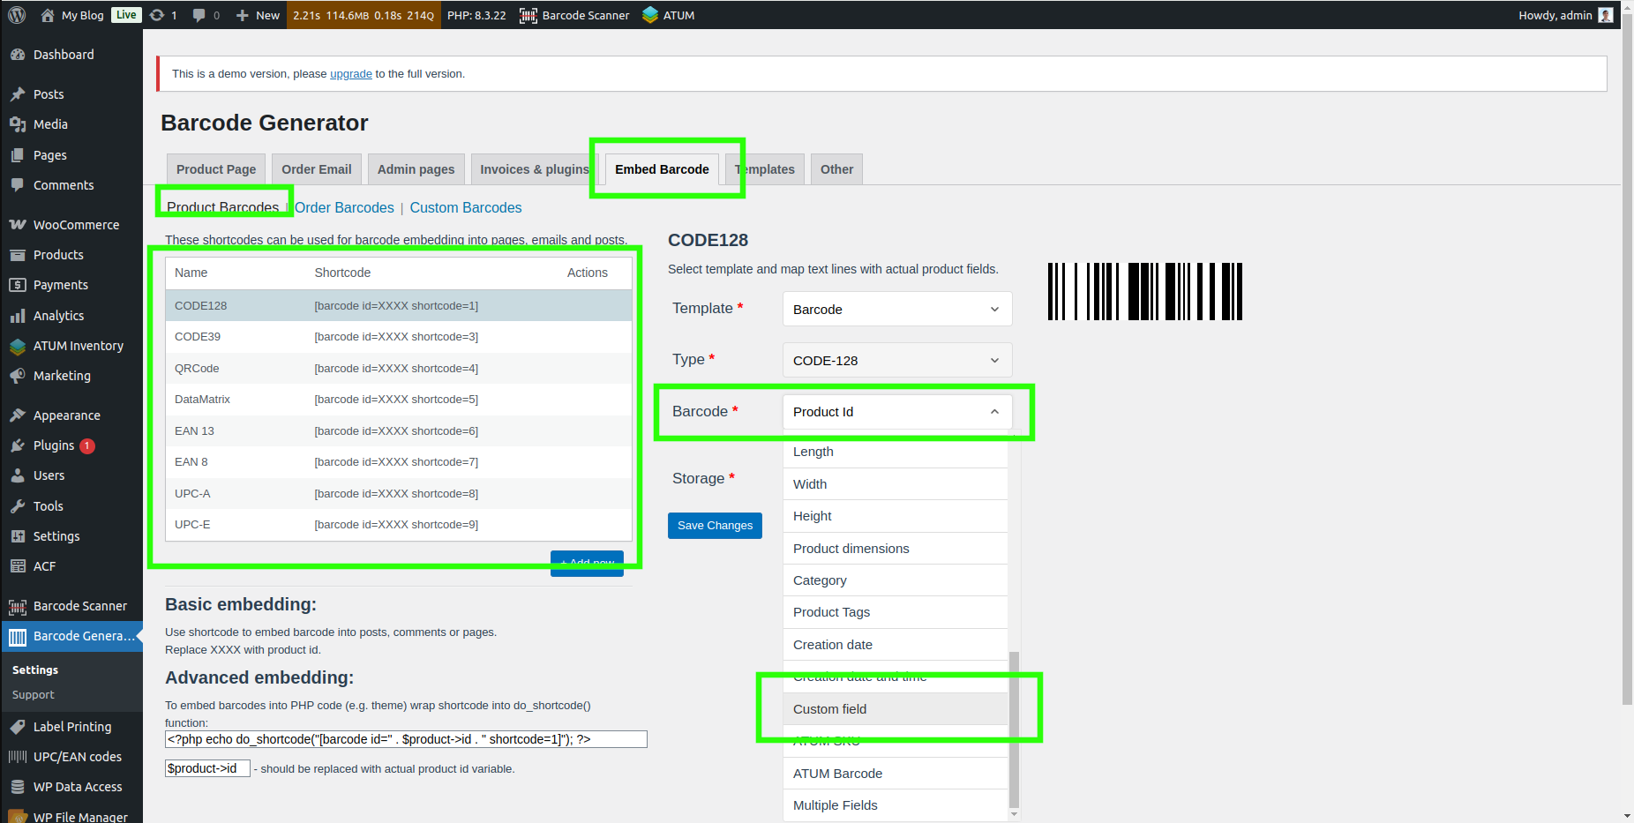Screen dimensions: 1634x823
Task: Switch to Invoices & plugins tab
Action: (535, 169)
